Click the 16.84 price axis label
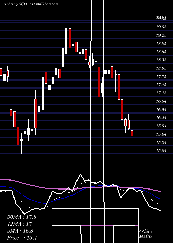The width and height of the screenshot is (173, 243). (161, 101)
